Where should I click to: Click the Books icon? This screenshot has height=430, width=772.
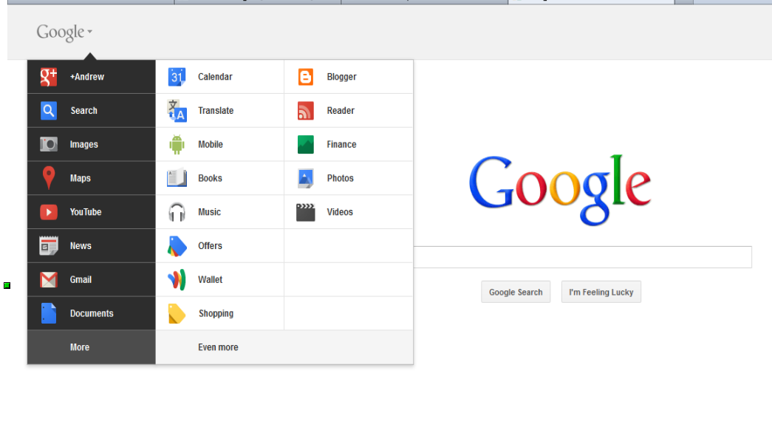point(177,178)
